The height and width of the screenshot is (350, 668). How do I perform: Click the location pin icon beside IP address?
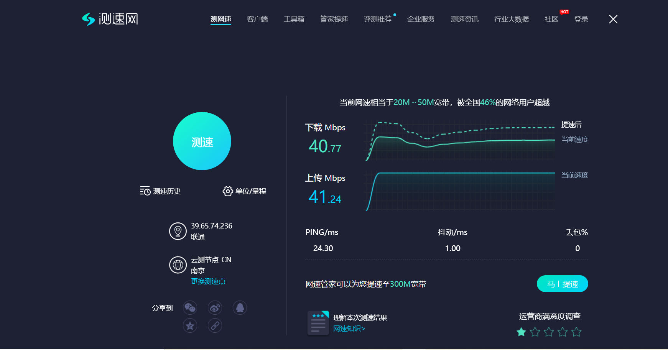tap(178, 231)
